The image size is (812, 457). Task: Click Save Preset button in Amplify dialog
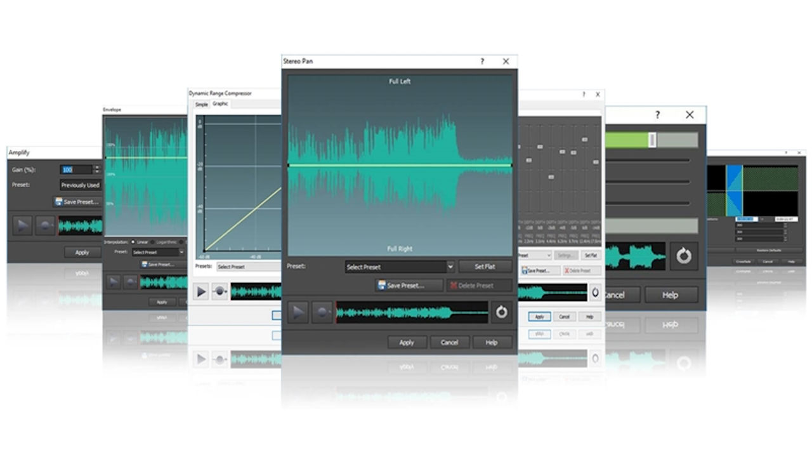point(77,202)
